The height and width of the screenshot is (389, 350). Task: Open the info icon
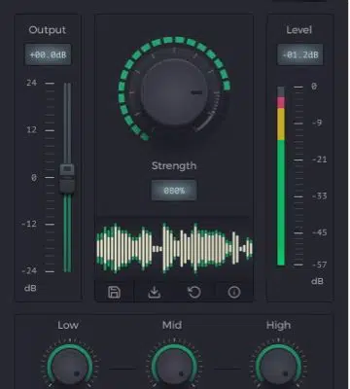pyautogui.click(x=234, y=292)
